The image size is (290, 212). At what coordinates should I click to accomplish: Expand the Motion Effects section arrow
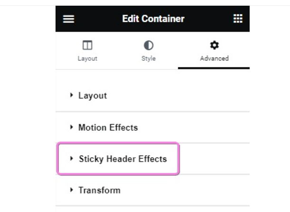(x=72, y=127)
